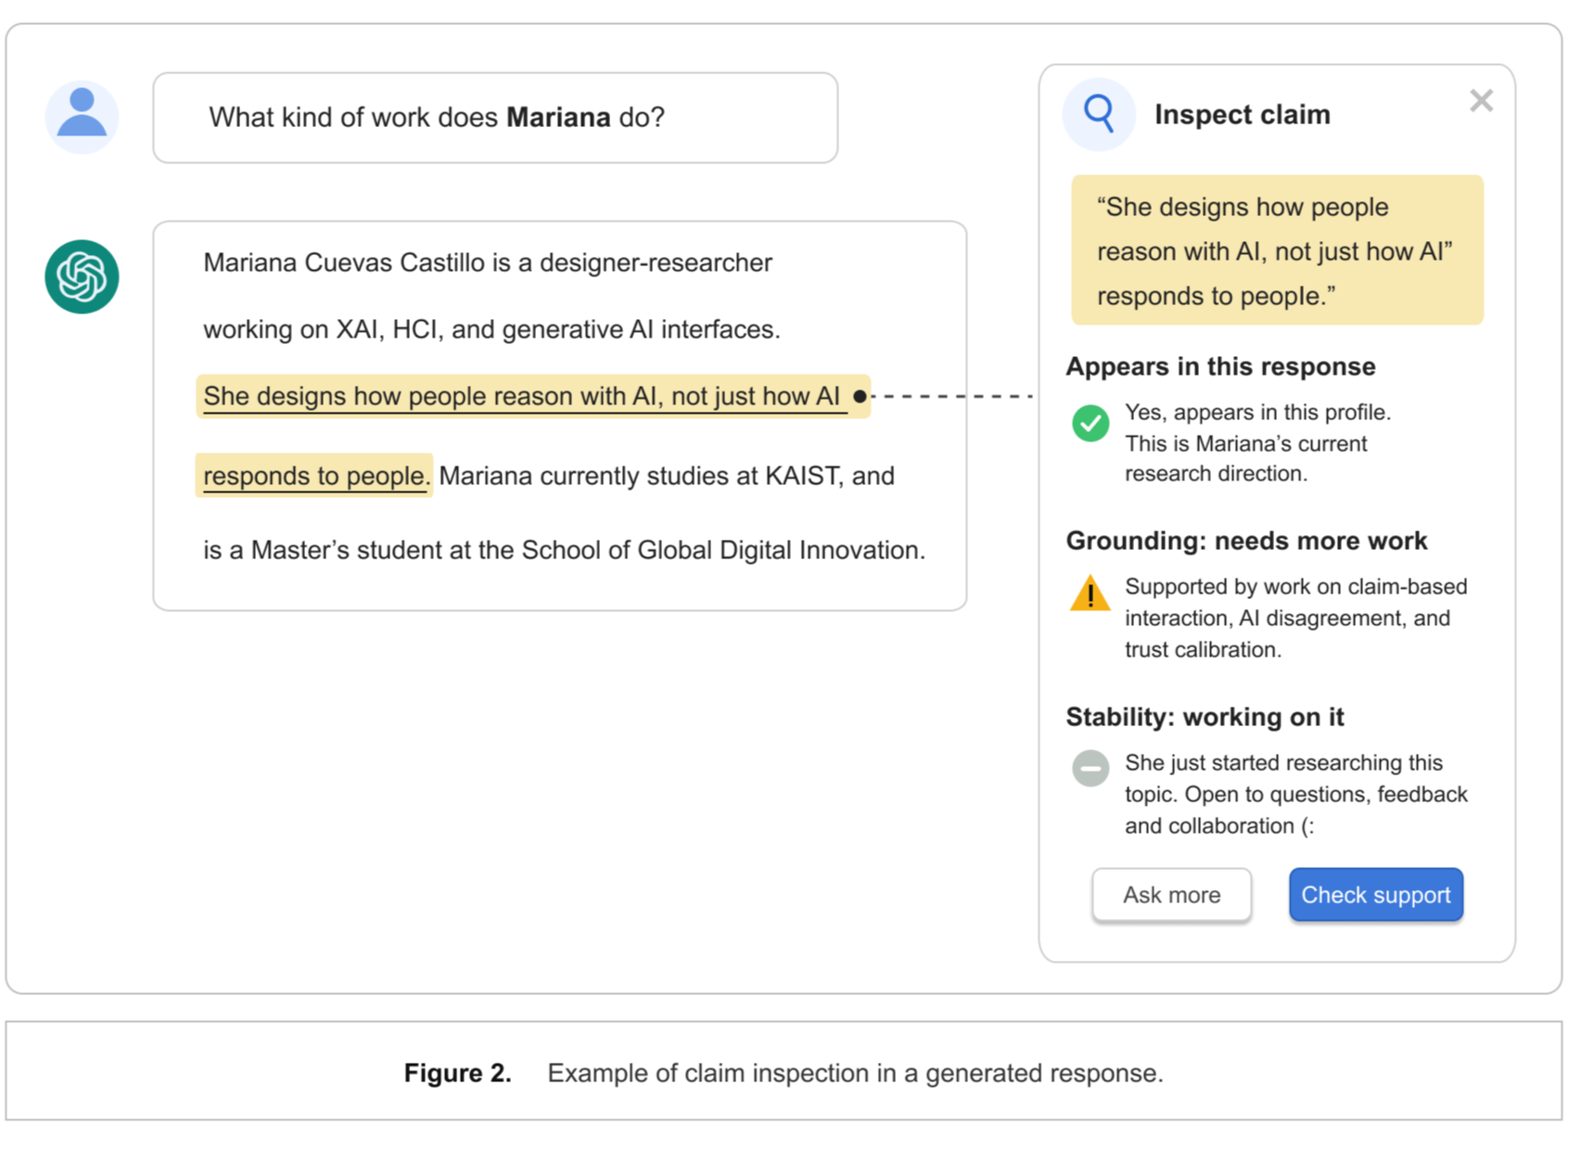
Task: Click 'Stability: working on it' heading
Action: (1205, 717)
